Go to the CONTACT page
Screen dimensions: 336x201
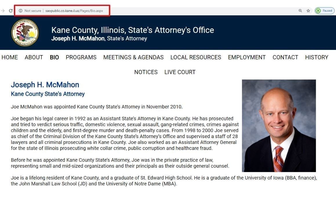[x=286, y=57]
